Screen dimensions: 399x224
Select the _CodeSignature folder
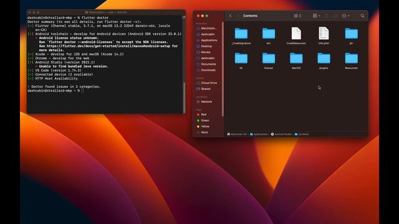(241, 36)
